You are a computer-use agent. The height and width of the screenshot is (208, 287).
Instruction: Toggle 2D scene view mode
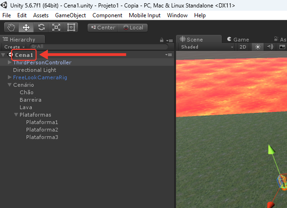(243, 47)
